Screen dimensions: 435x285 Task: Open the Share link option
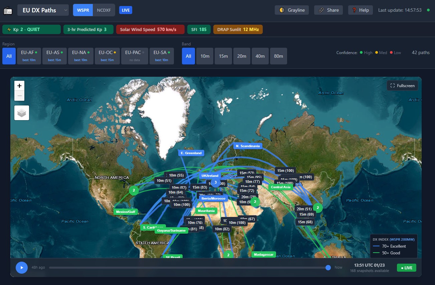point(329,10)
